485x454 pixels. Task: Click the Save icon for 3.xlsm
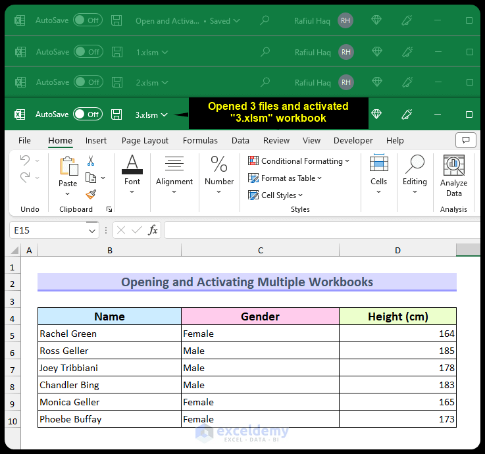(x=116, y=114)
